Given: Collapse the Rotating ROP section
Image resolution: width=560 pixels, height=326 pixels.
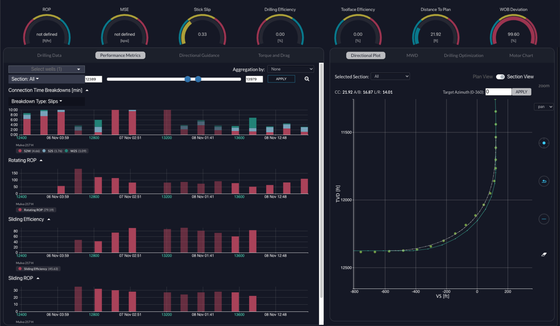Looking at the screenshot, I should 41,160.
